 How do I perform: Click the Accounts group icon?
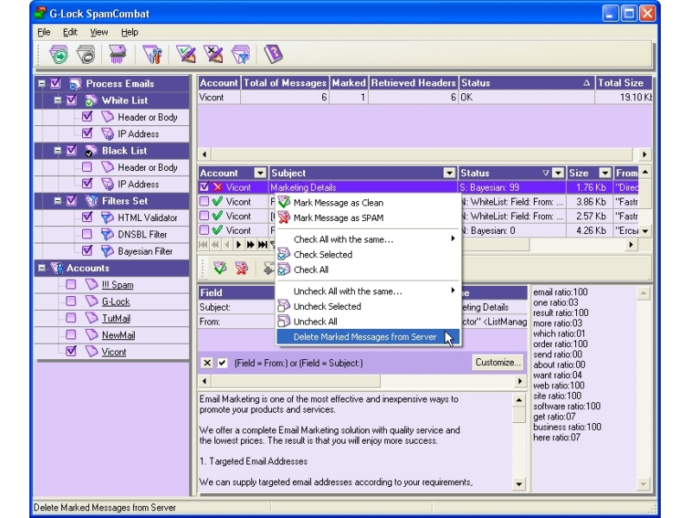[x=57, y=268]
